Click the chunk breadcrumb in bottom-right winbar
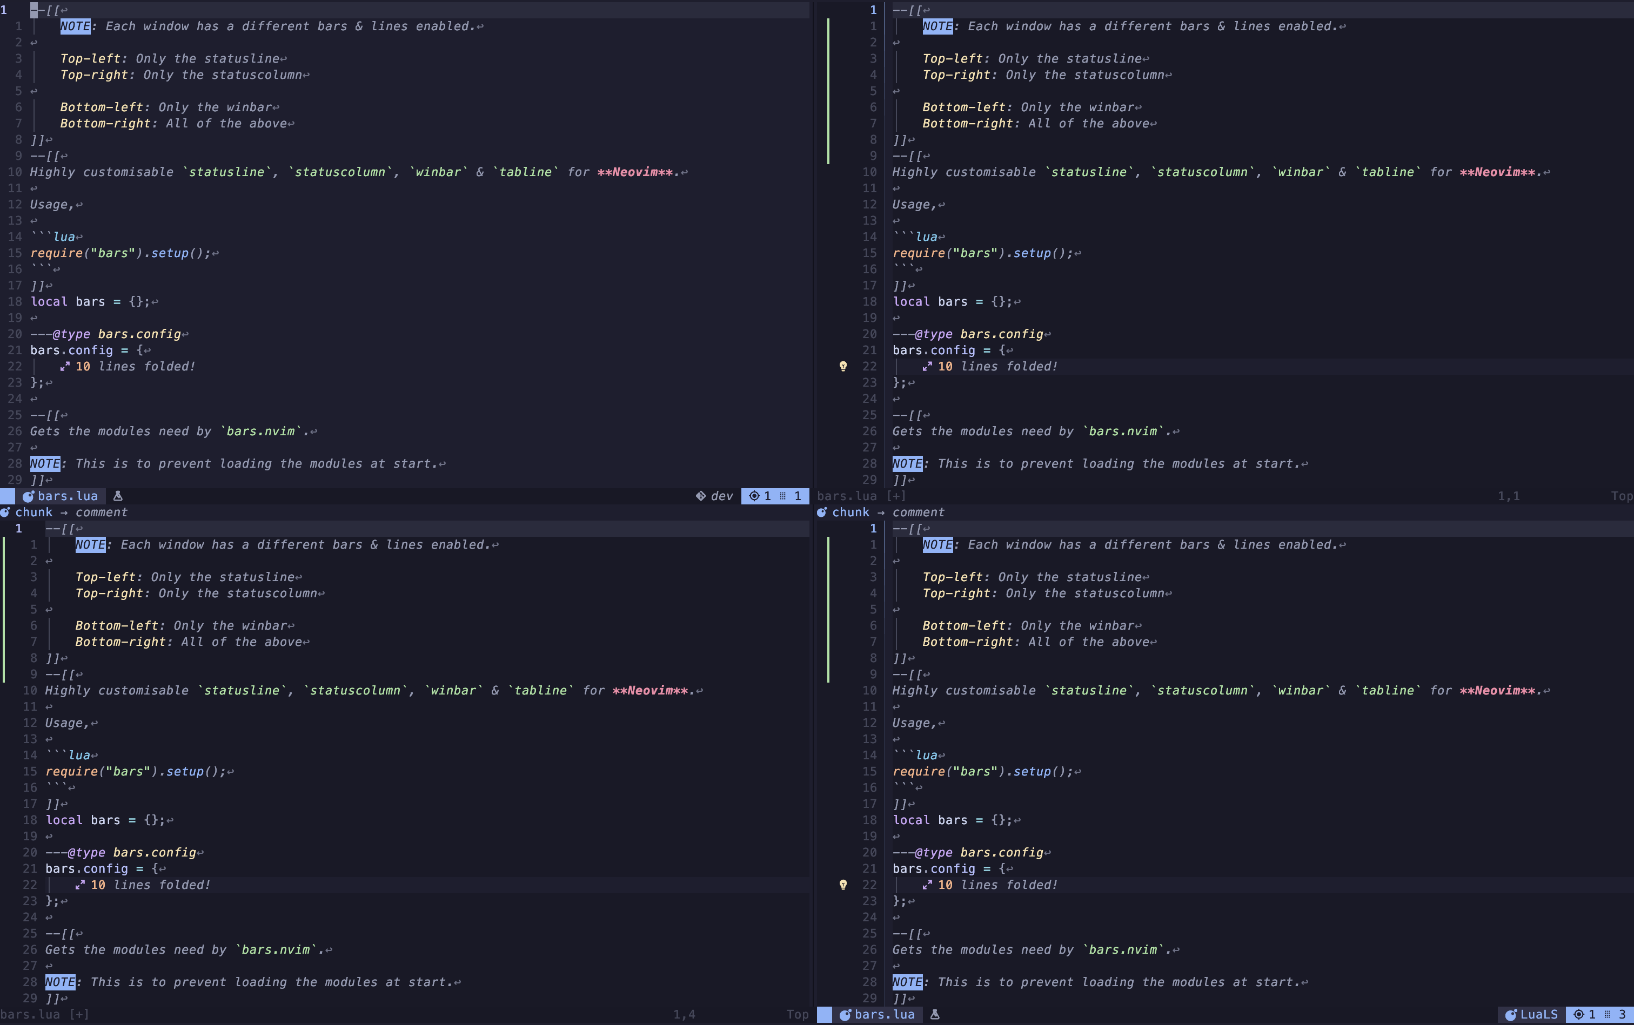Screen dimensions: 1634x1025 (851, 512)
